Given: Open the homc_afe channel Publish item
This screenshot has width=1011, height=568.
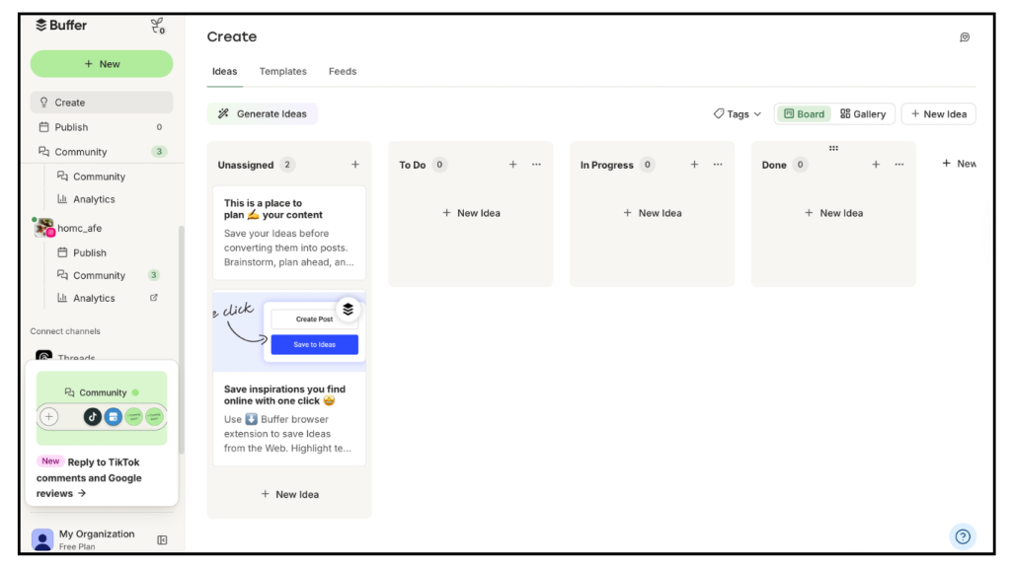Looking at the screenshot, I should [x=89, y=252].
